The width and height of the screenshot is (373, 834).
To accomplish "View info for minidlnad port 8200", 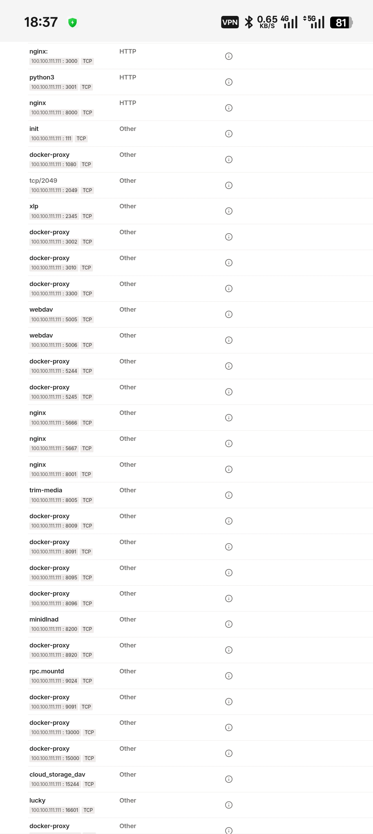I will point(229,624).
